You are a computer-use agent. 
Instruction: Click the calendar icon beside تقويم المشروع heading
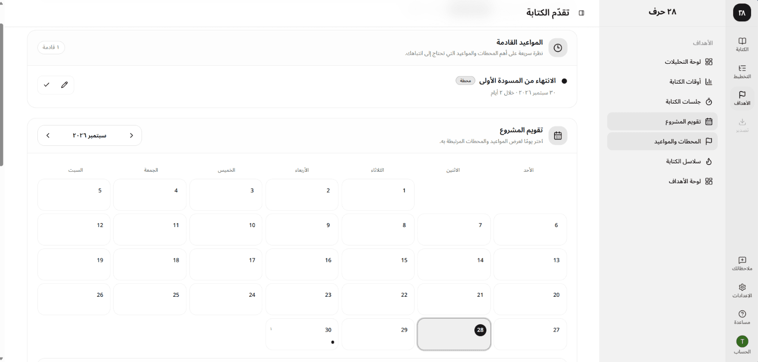(558, 135)
